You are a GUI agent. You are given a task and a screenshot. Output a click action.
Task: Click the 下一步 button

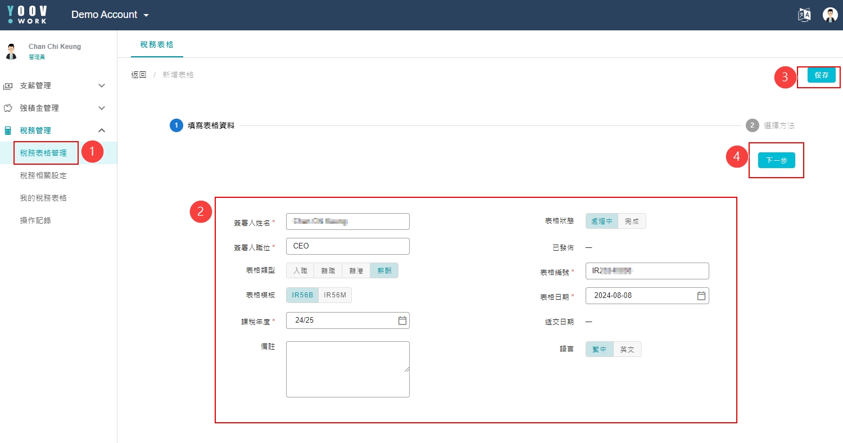[x=776, y=160]
